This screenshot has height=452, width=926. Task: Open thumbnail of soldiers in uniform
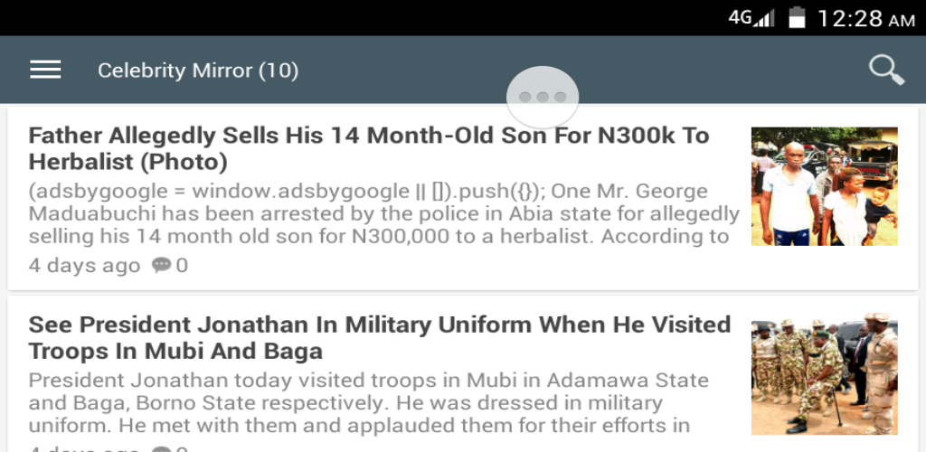click(x=824, y=376)
